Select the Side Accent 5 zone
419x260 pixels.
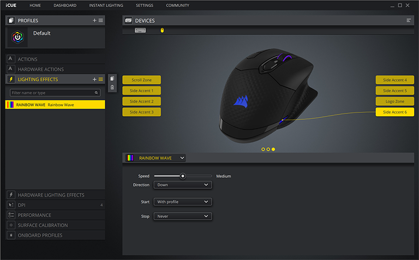(x=395, y=90)
